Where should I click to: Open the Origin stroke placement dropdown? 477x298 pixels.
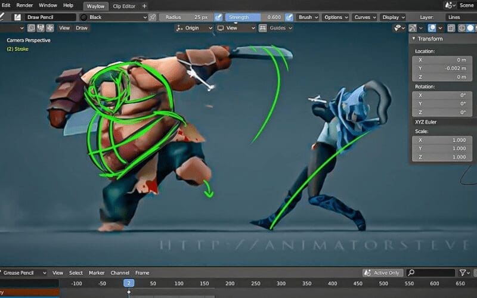(194, 28)
